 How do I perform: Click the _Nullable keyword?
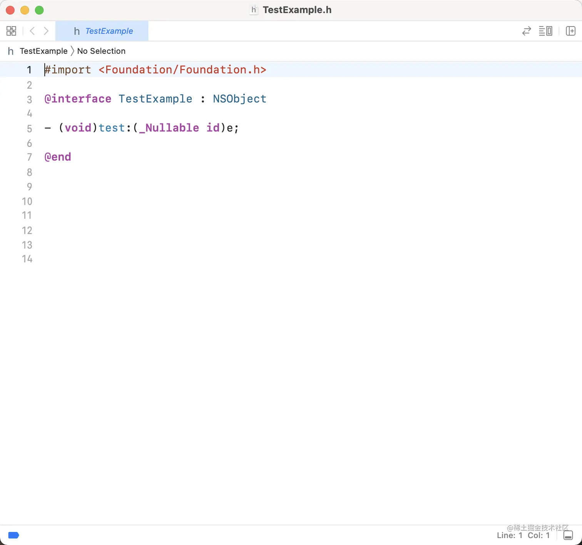click(x=169, y=128)
